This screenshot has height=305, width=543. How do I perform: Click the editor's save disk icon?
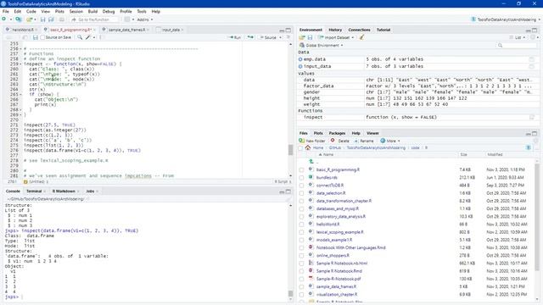click(x=35, y=37)
